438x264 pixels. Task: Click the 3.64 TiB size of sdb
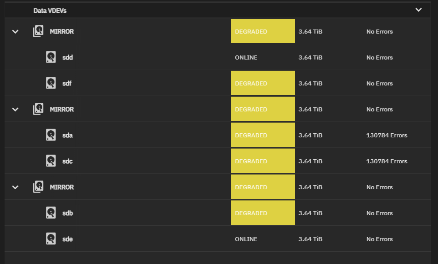(x=310, y=213)
